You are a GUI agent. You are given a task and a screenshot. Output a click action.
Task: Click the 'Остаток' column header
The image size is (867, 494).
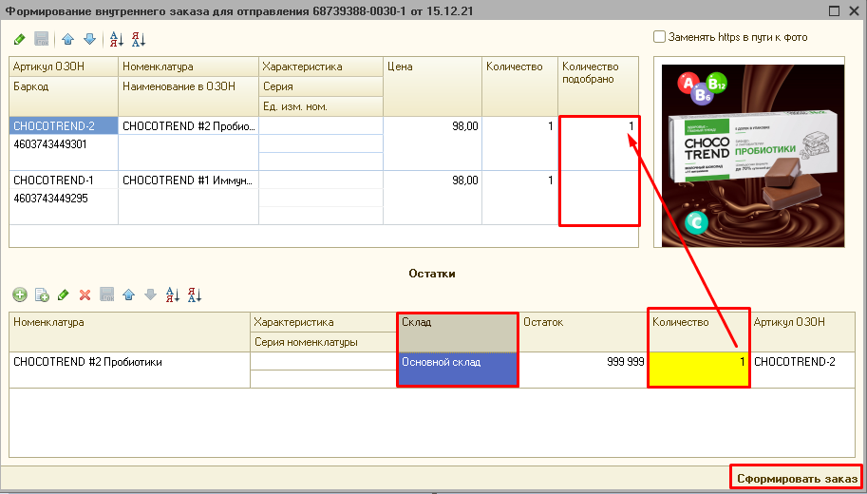click(583, 332)
